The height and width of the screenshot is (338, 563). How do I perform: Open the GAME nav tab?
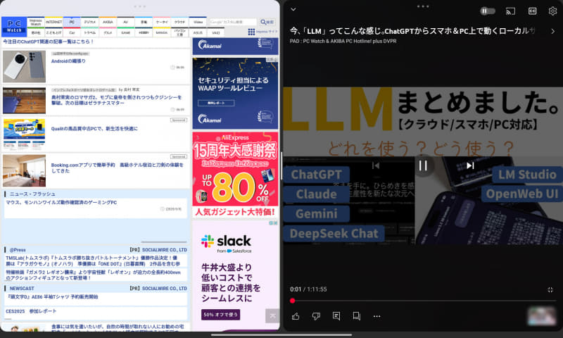point(126,32)
